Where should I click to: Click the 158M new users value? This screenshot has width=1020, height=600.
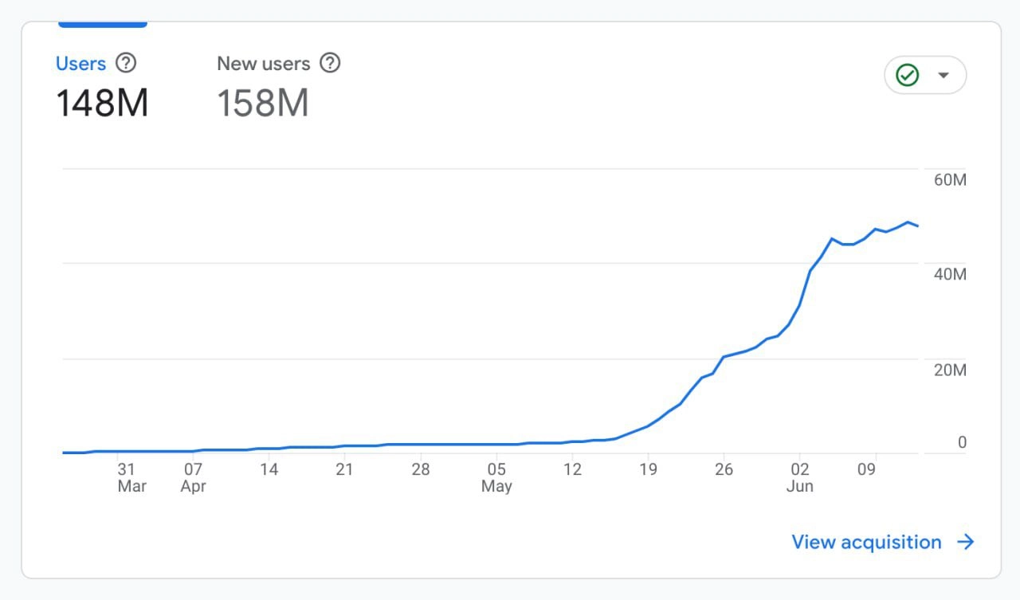click(x=263, y=103)
